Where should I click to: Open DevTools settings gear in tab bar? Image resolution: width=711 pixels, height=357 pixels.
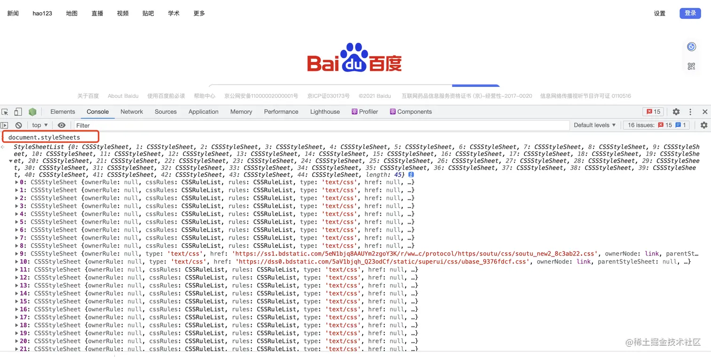coord(676,112)
